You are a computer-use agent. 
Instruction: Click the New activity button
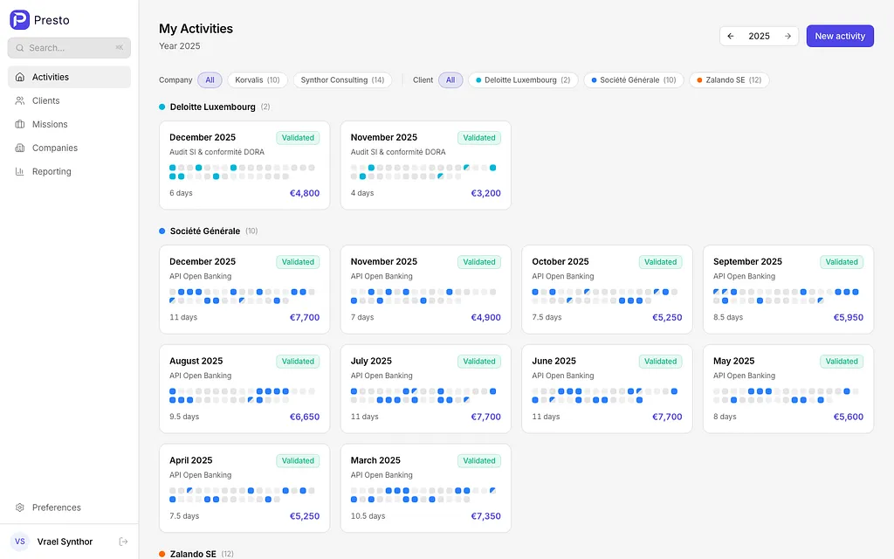point(840,36)
